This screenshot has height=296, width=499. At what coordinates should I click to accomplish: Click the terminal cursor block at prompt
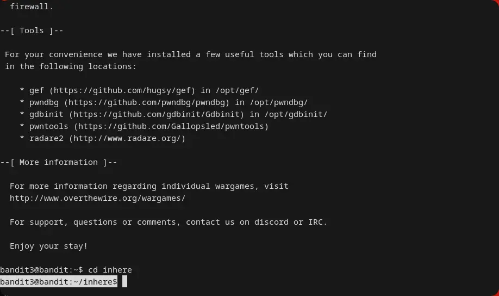click(124, 282)
